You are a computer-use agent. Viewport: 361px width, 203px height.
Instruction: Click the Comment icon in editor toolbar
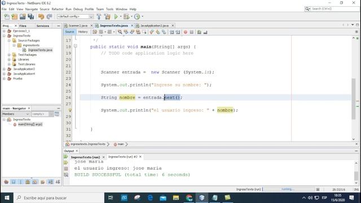(x=199, y=32)
